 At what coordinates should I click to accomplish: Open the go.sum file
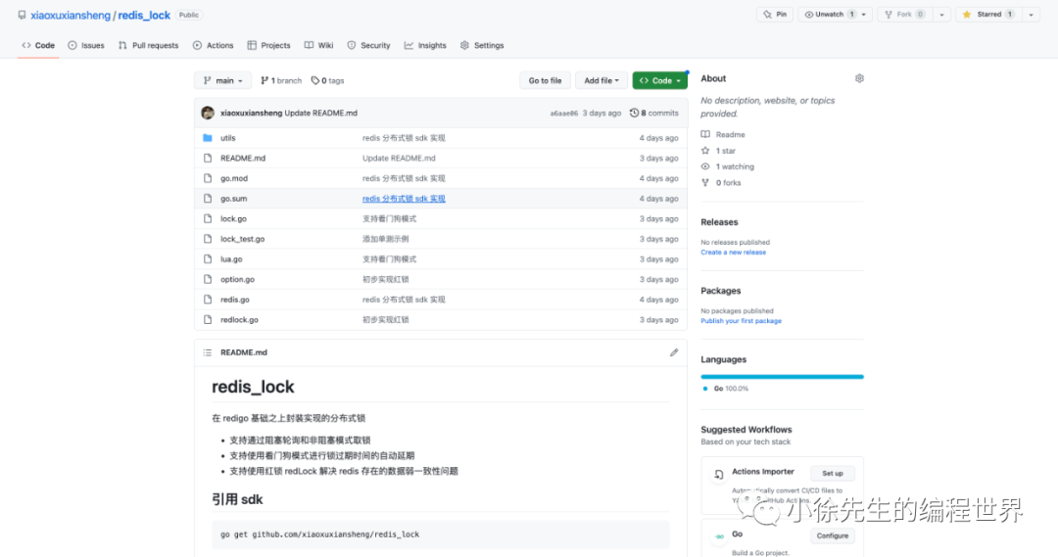[233, 199]
